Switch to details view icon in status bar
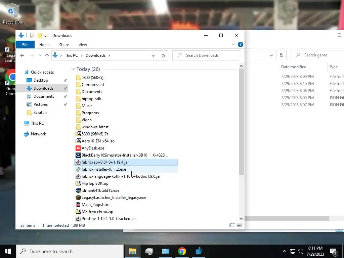344x258 pixels. pos(232,225)
